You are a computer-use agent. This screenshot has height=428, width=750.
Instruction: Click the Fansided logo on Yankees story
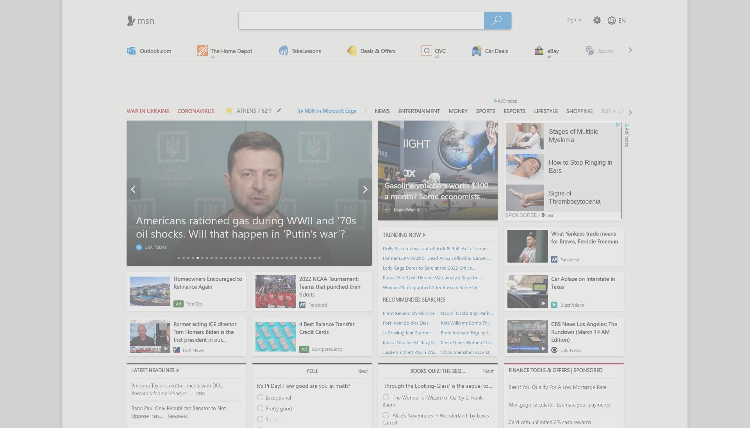(x=554, y=259)
